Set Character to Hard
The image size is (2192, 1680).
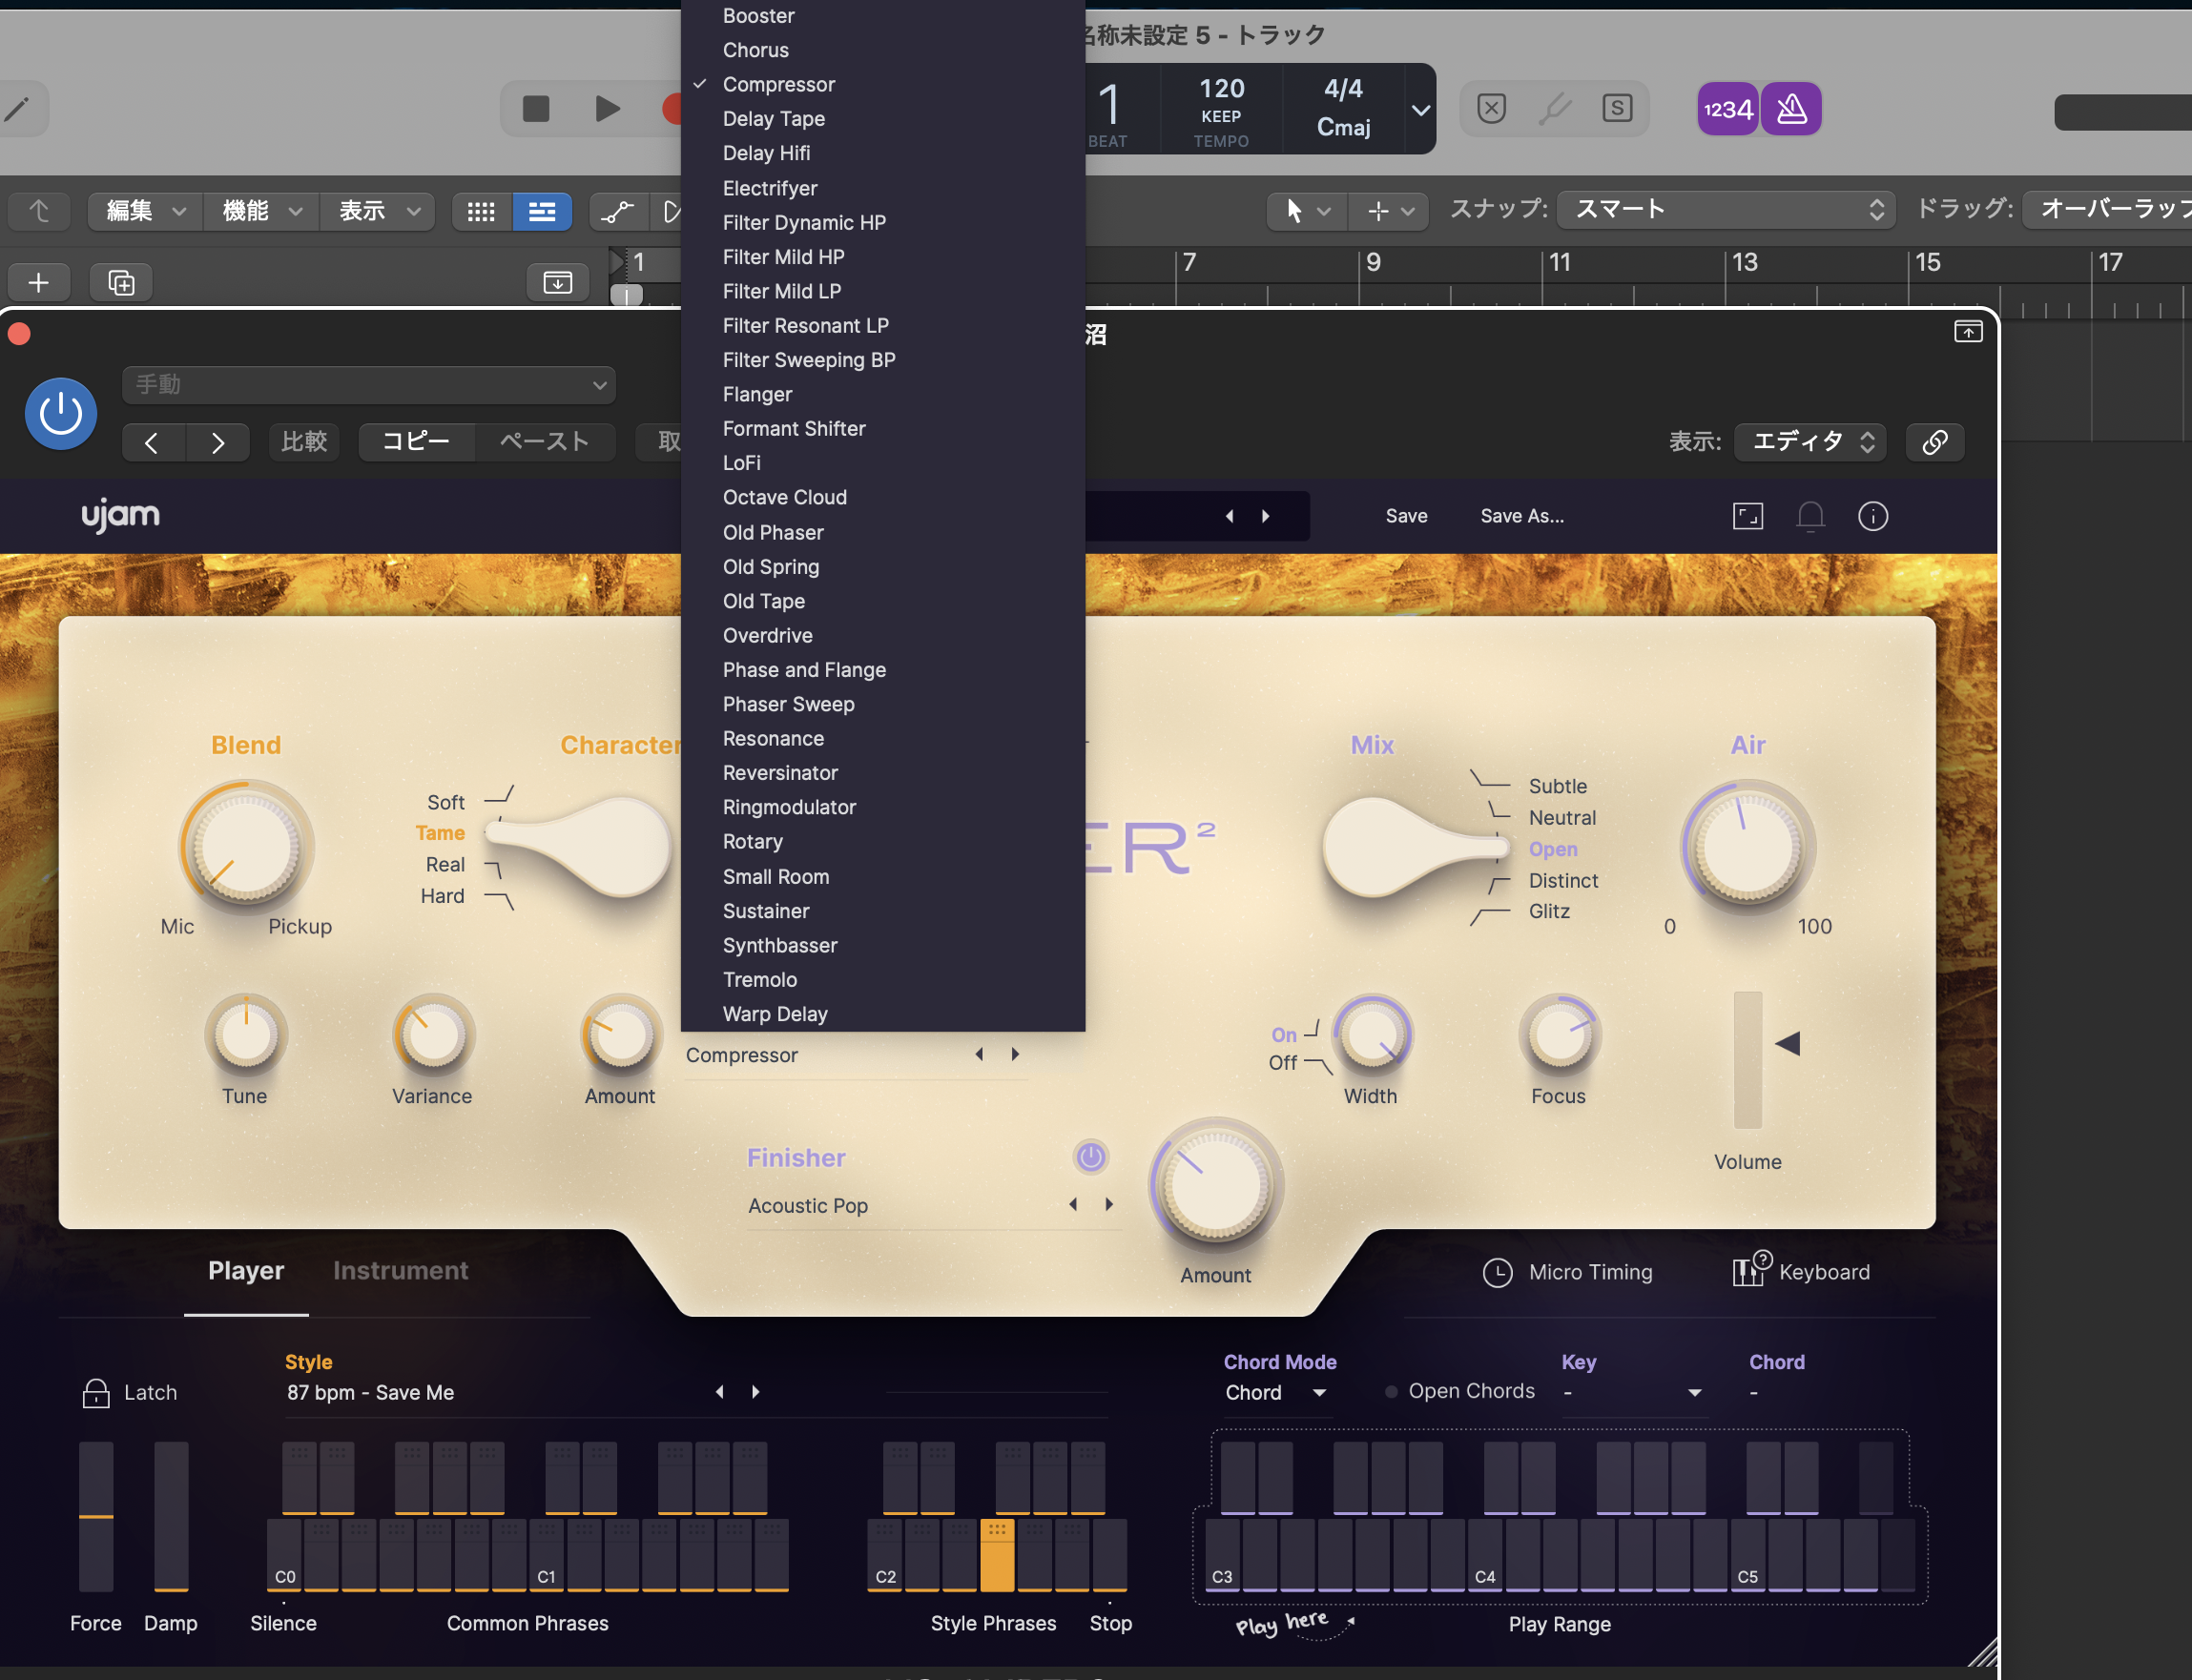pos(443,896)
